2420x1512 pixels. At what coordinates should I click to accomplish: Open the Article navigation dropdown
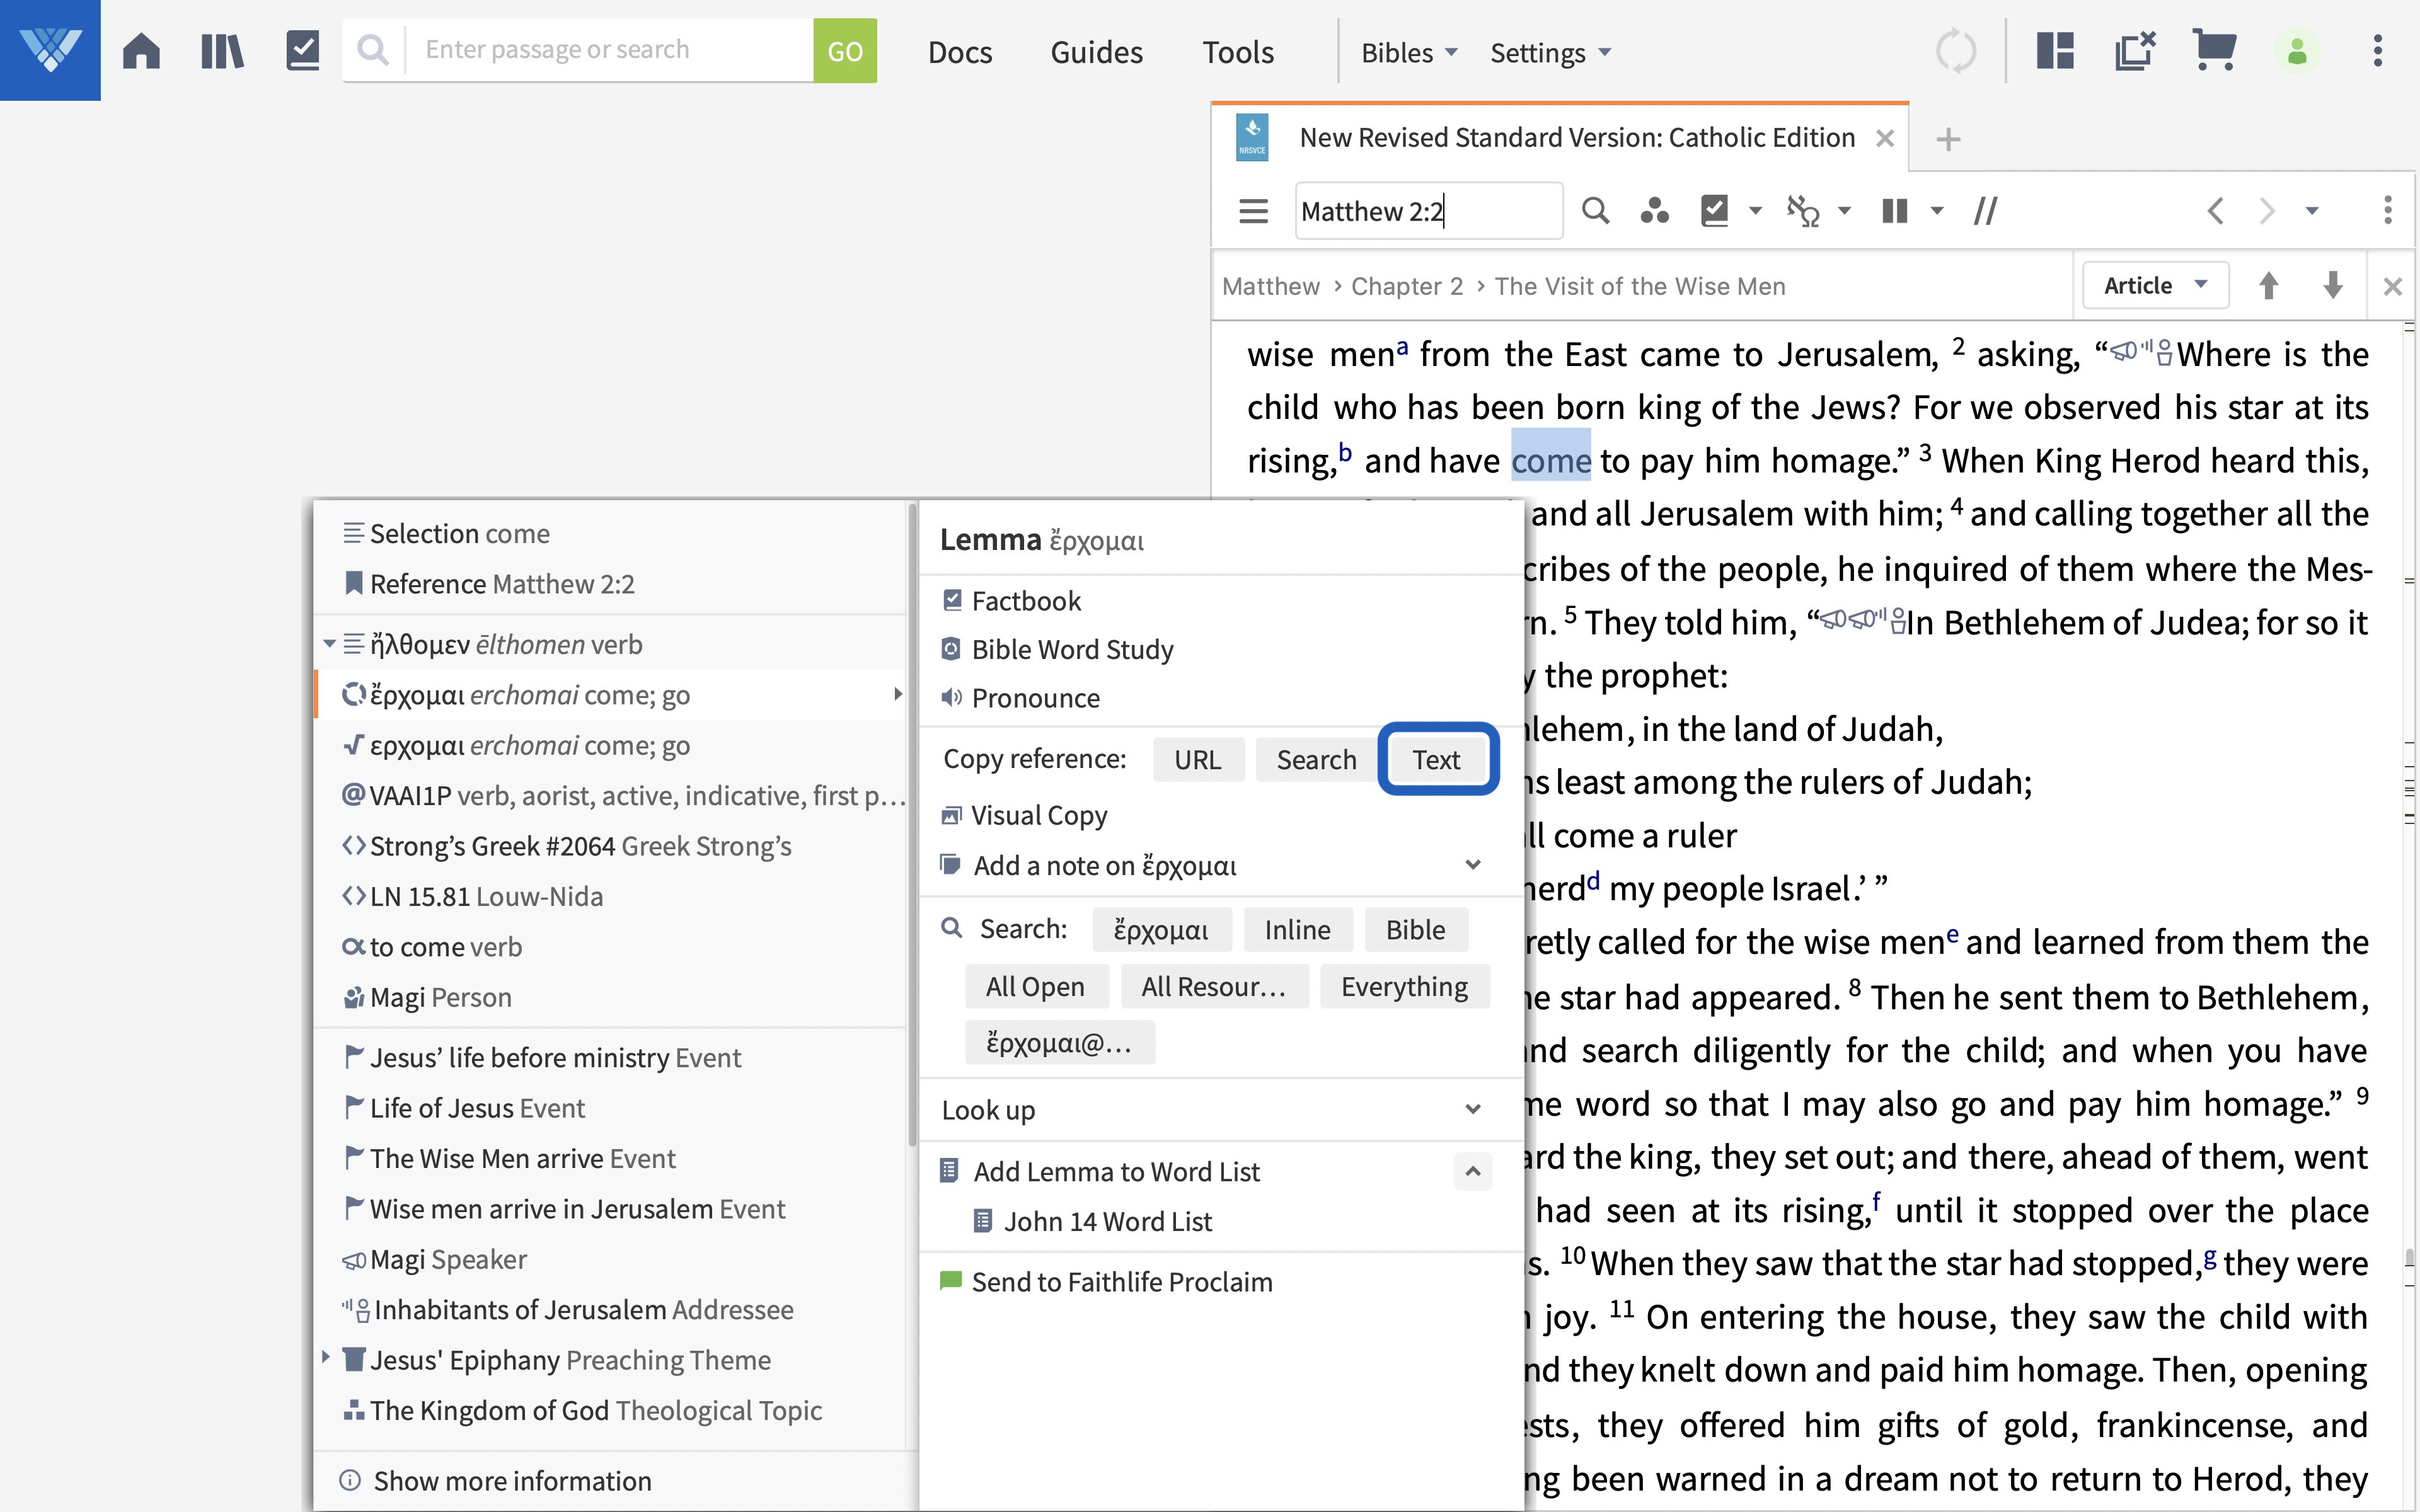point(2154,286)
